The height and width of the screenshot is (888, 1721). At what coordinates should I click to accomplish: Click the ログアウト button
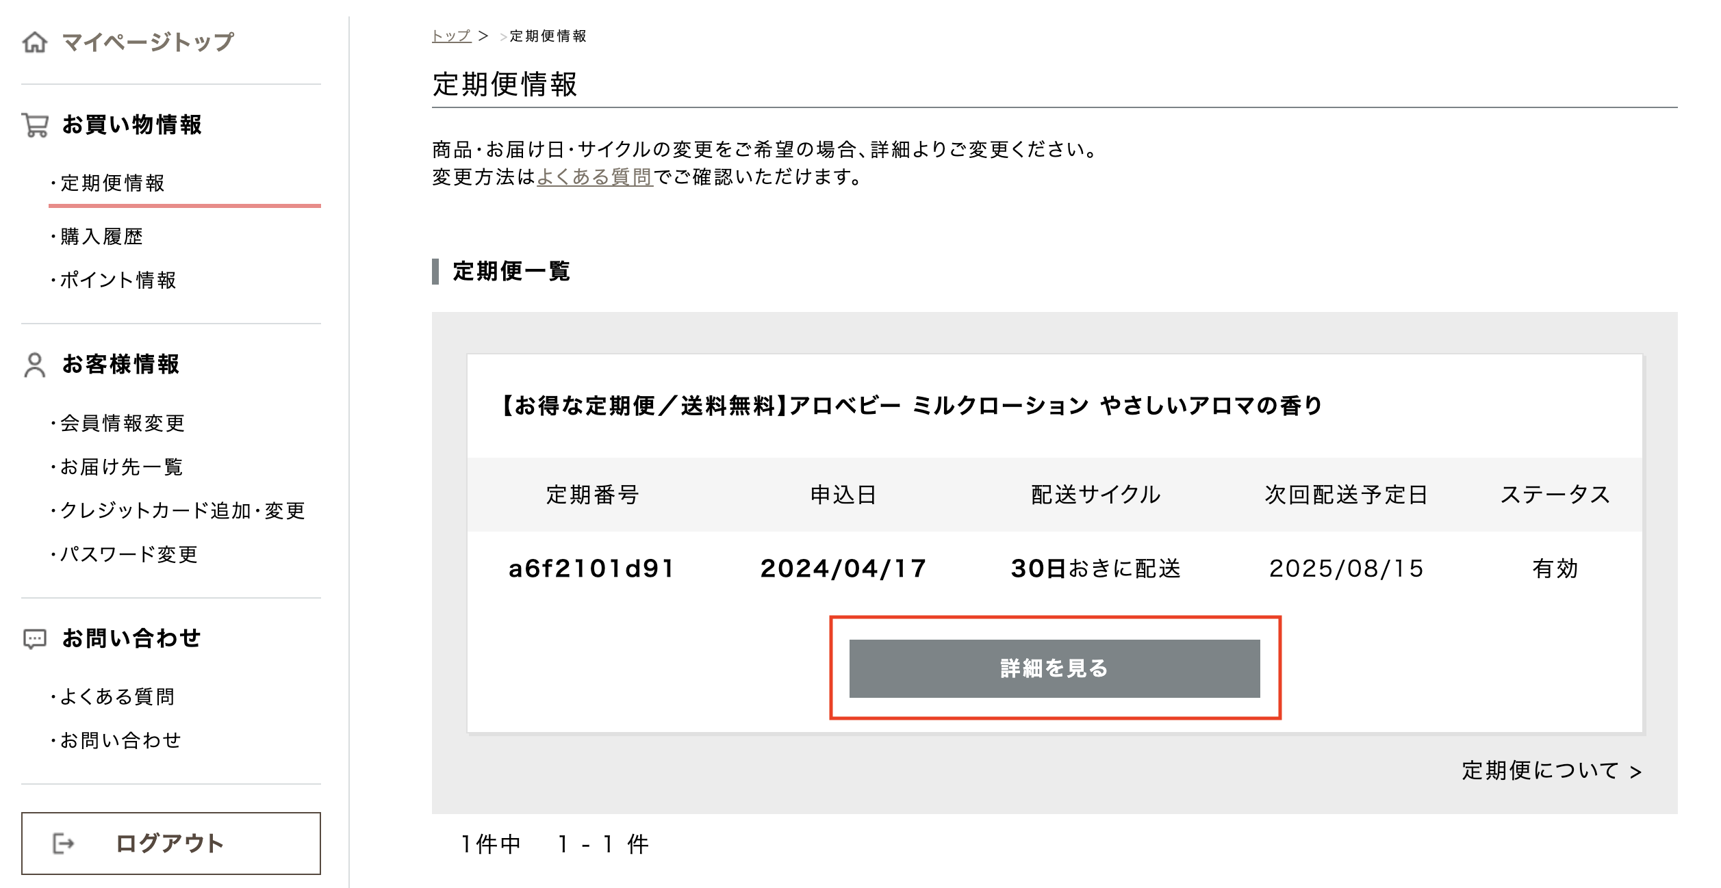(171, 844)
